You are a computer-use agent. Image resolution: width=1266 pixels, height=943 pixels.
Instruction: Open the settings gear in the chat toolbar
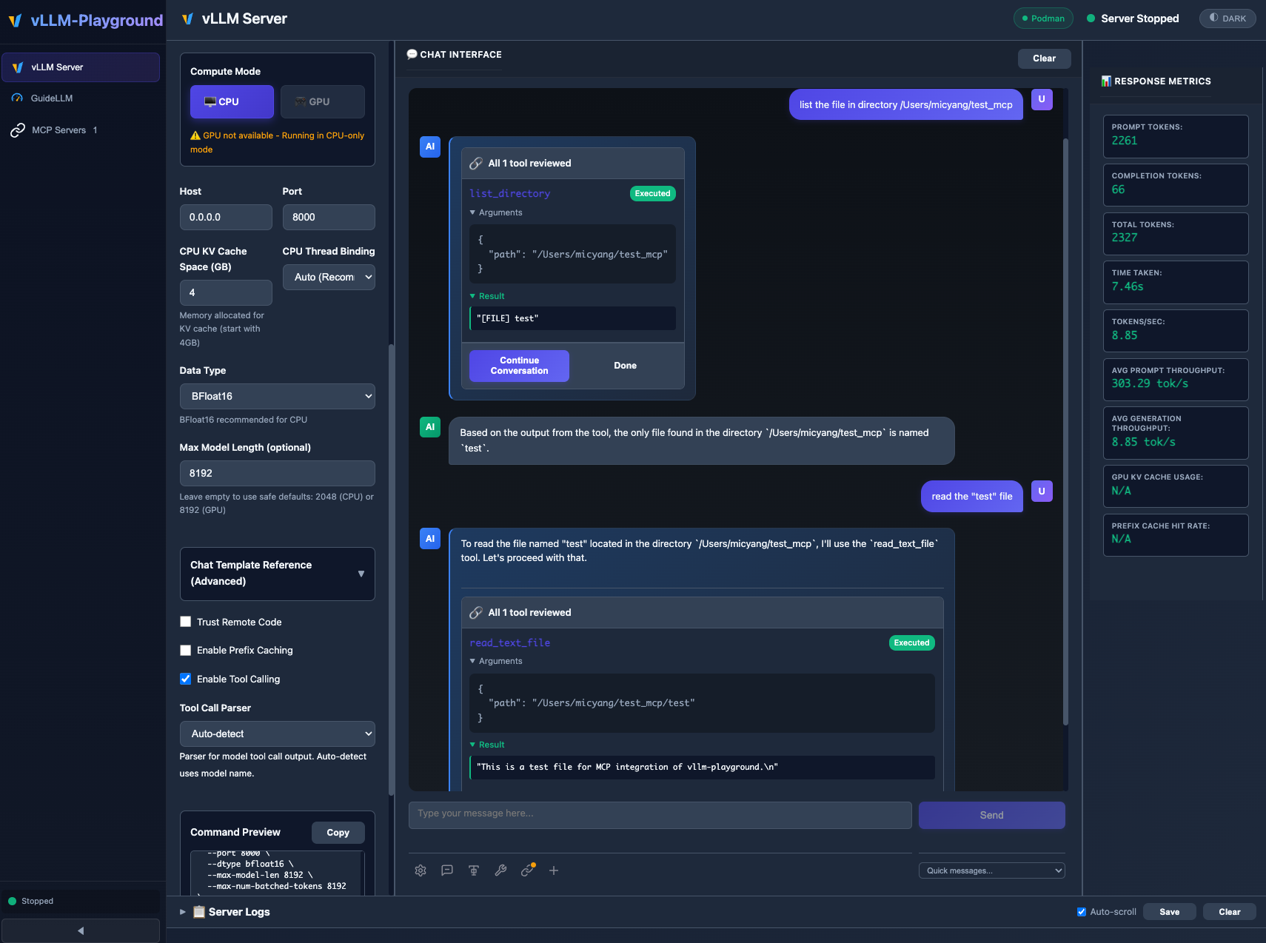[421, 870]
